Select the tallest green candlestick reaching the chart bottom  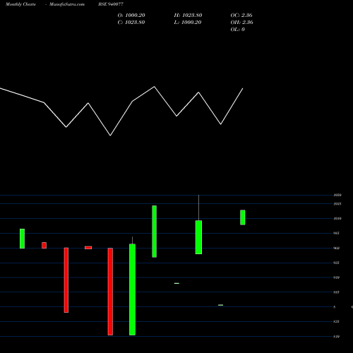[132, 289]
